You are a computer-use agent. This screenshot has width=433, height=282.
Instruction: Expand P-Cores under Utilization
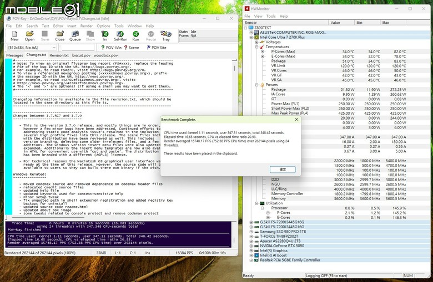point(268,213)
